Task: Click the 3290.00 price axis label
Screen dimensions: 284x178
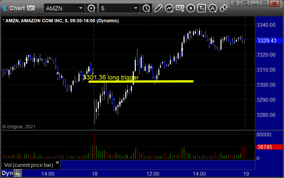Action: (x=266, y=100)
